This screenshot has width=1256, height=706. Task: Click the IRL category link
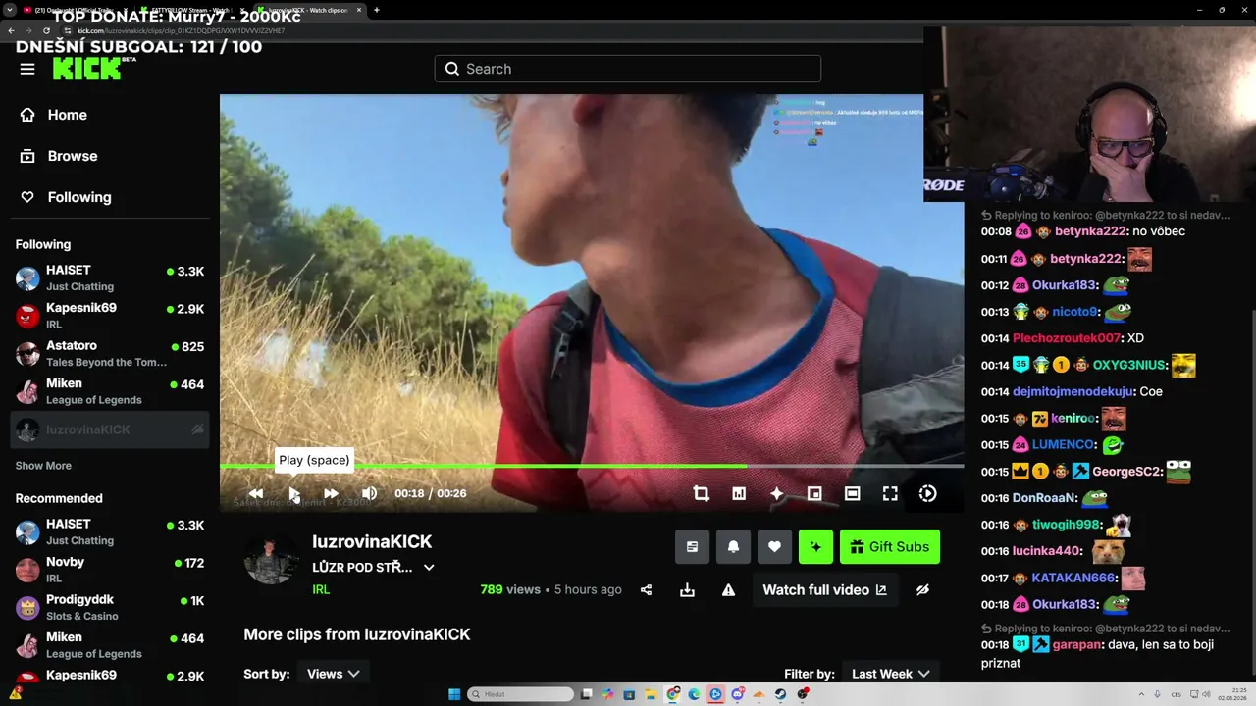pyautogui.click(x=321, y=589)
